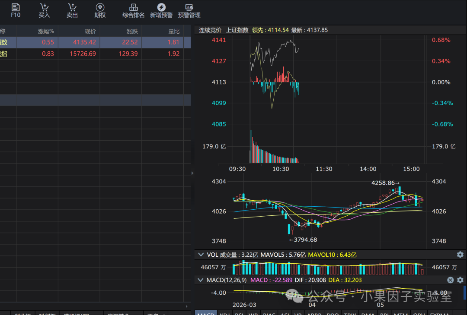The image size is (467, 315).
Task: Click the 14:00 time axis label
Action: pos(368,169)
